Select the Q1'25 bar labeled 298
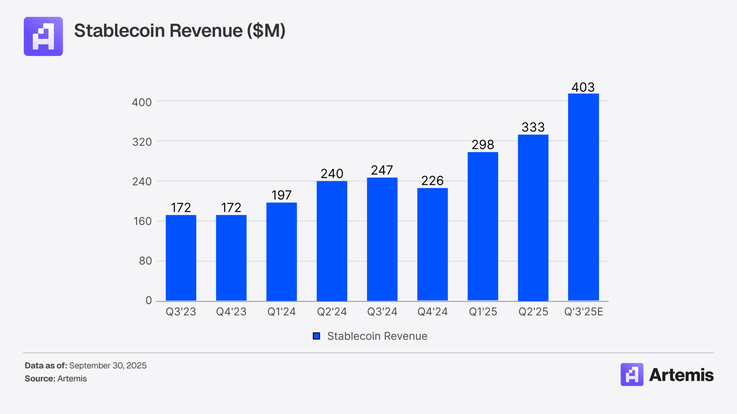737x414 pixels. coord(483,226)
